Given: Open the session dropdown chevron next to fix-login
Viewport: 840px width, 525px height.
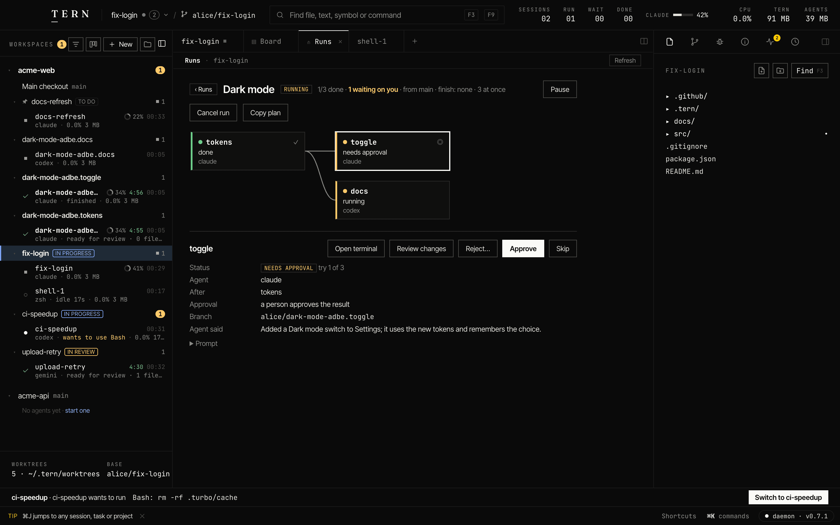Looking at the screenshot, I should [166, 15].
